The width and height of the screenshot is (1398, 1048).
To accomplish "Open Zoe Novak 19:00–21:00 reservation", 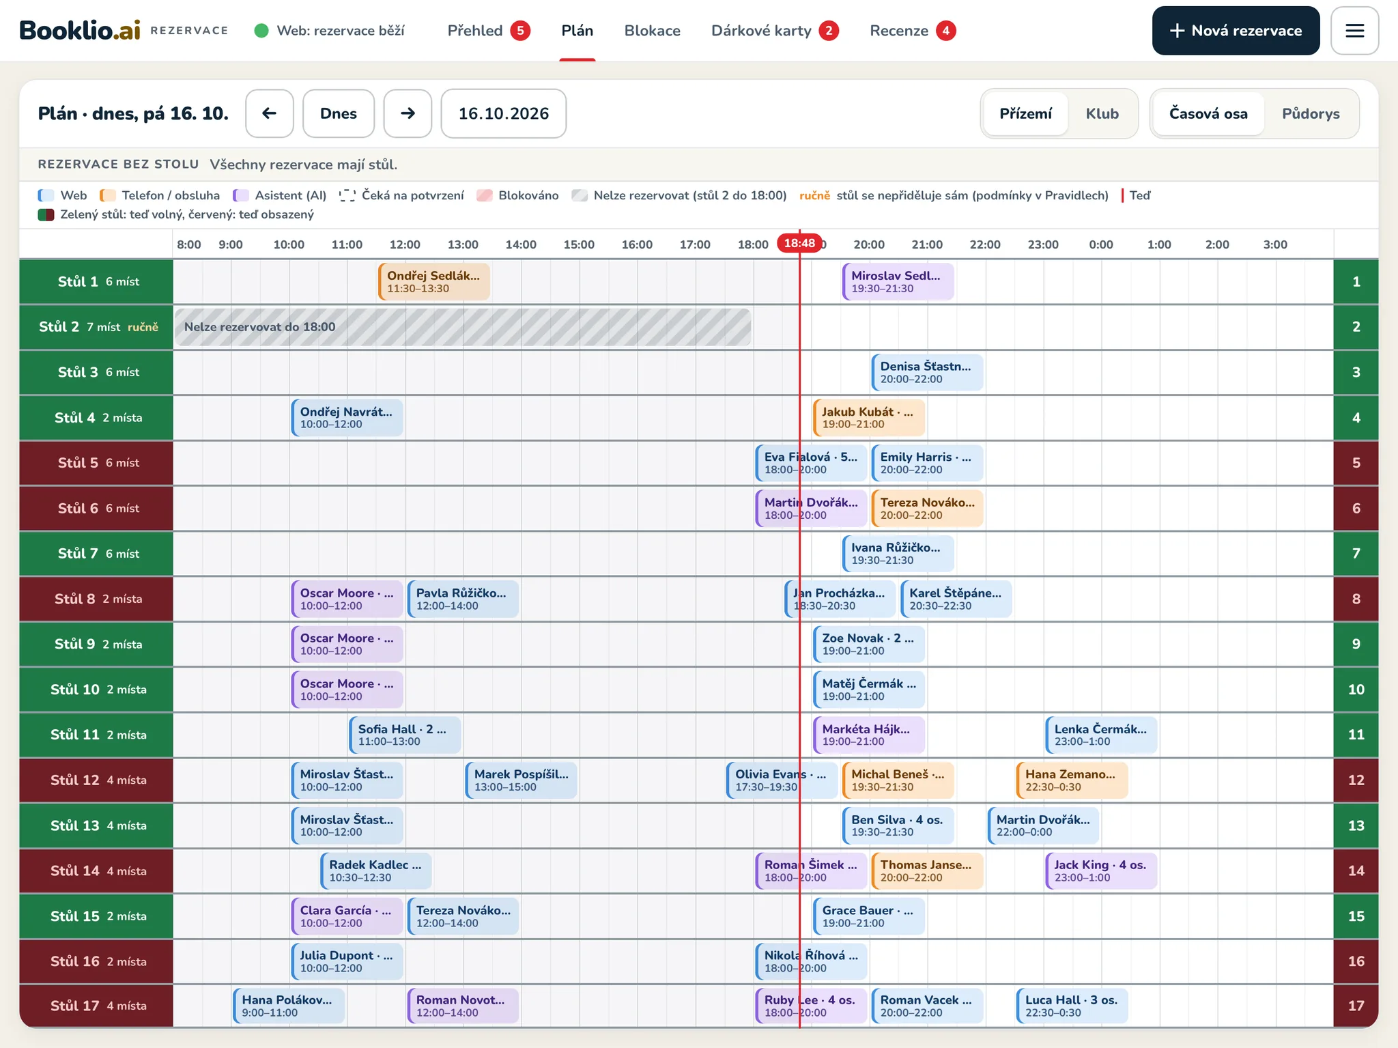I will [869, 644].
